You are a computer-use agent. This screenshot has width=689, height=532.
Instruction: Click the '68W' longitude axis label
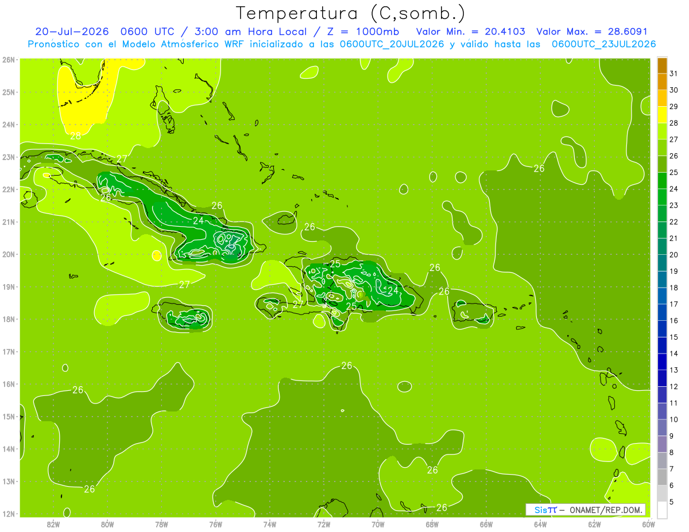(432, 525)
